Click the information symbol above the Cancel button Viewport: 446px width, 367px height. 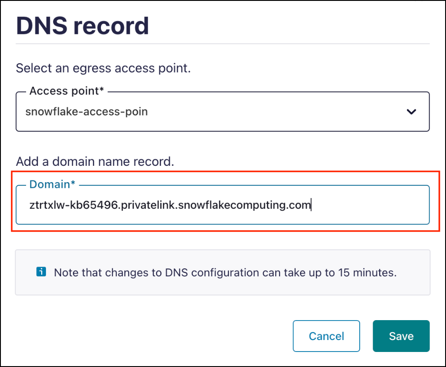pos(41,271)
